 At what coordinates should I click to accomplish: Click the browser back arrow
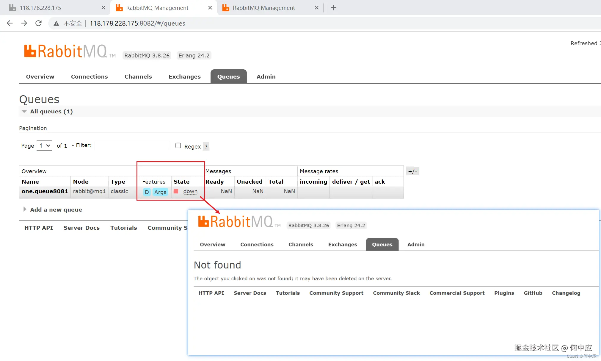[10, 23]
